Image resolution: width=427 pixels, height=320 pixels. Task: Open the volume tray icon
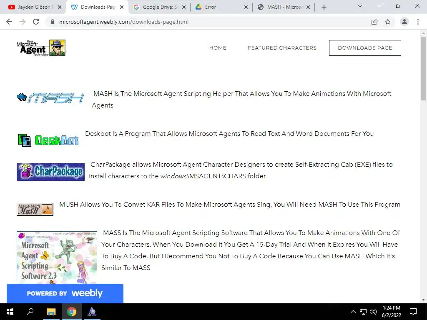[x=373, y=312]
